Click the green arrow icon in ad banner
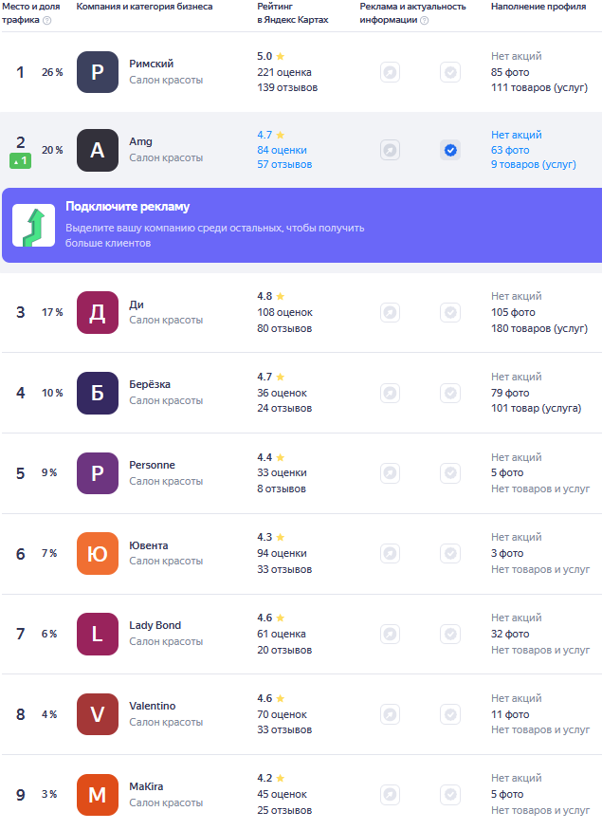Screen dimensions: 602x830 [34, 226]
